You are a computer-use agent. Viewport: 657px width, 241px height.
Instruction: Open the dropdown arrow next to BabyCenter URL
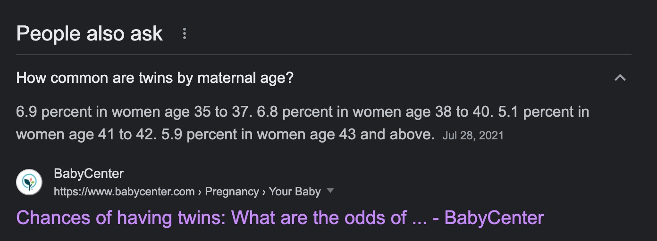pyautogui.click(x=330, y=191)
